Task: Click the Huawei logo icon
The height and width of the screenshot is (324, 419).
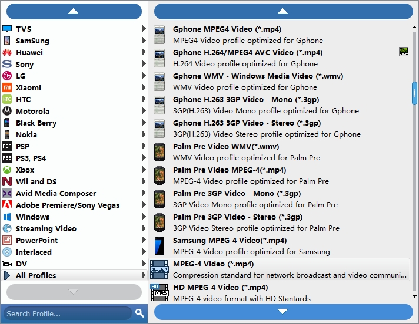Action: [x=7, y=52]
